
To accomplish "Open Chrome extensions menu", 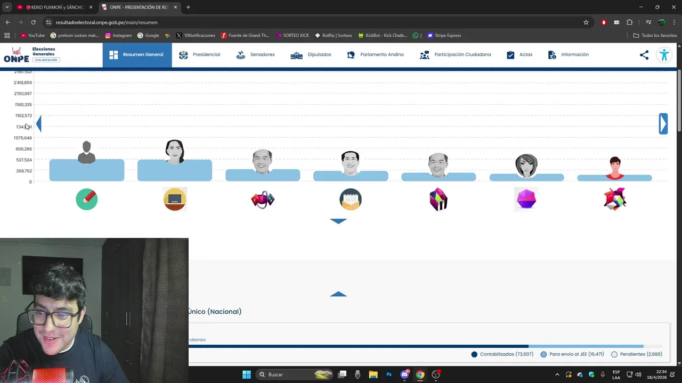I will point(630,22).
